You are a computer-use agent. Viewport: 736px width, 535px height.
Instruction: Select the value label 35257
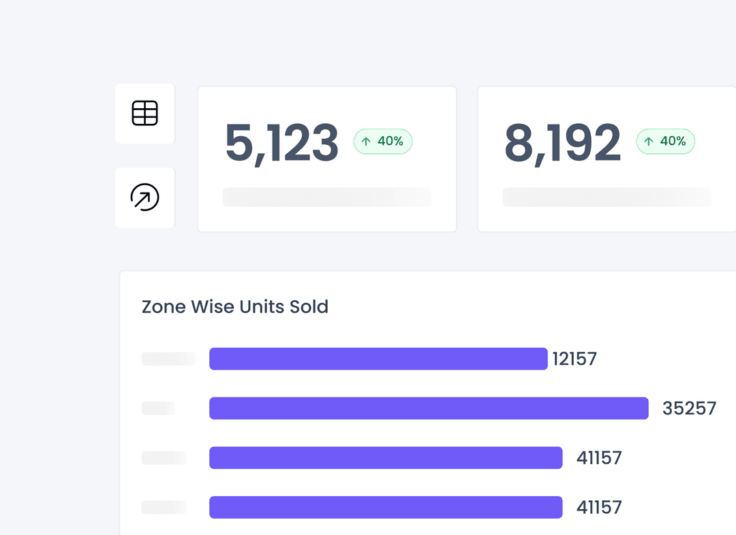[690, 408]
